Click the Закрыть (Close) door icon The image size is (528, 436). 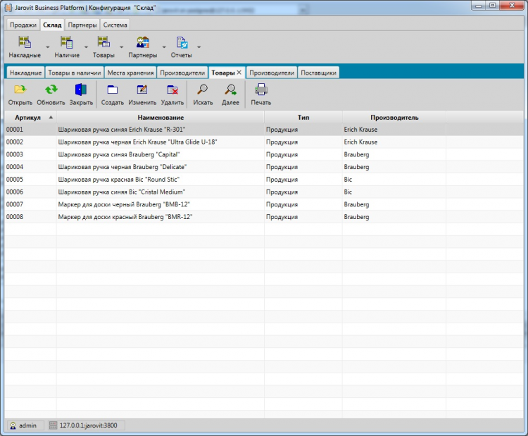[x=81, y=89]
